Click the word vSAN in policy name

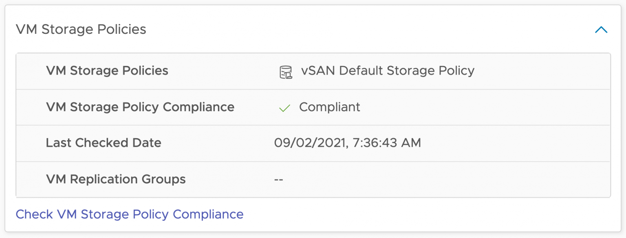tap(318, 71)
